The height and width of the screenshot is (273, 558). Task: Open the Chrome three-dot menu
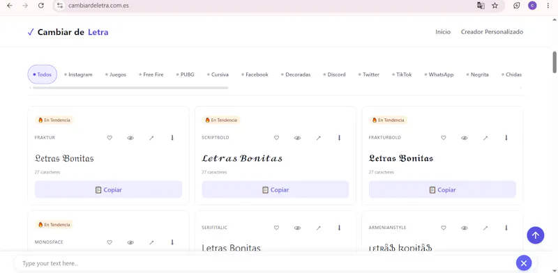point(548,6)
